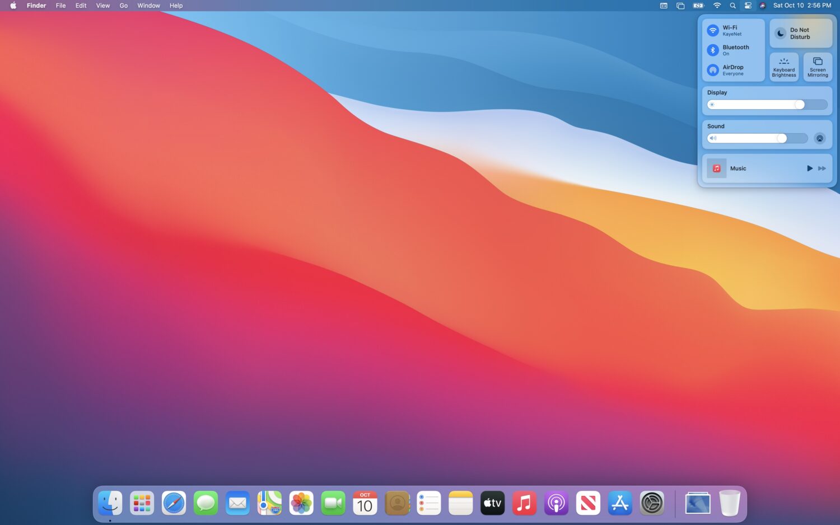Adjust the Display brightness slider
This screenshot has height=525, width=840.
coord(799,105)
